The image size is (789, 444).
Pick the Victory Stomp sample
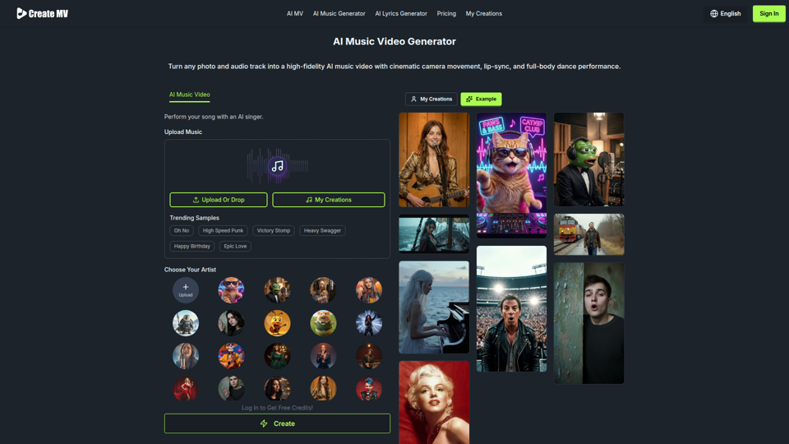tap(274, 230)
